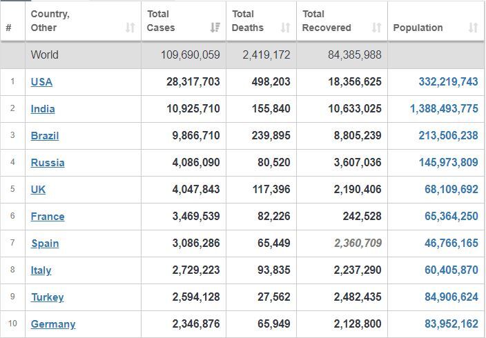
Task: Select World total cases 109,690,059
Action: [191, 54]
